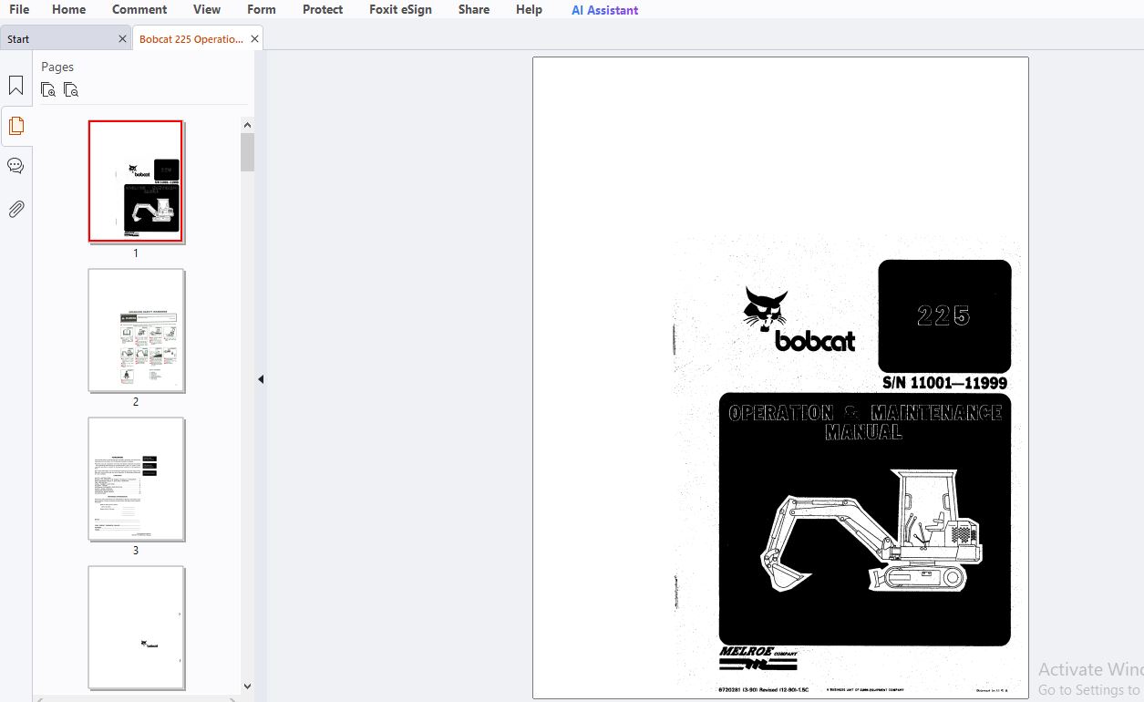Viewport: 1144px width, 702px height.
Task: Open the Foxit eSign tab
Action: click(x=401, y=9)
